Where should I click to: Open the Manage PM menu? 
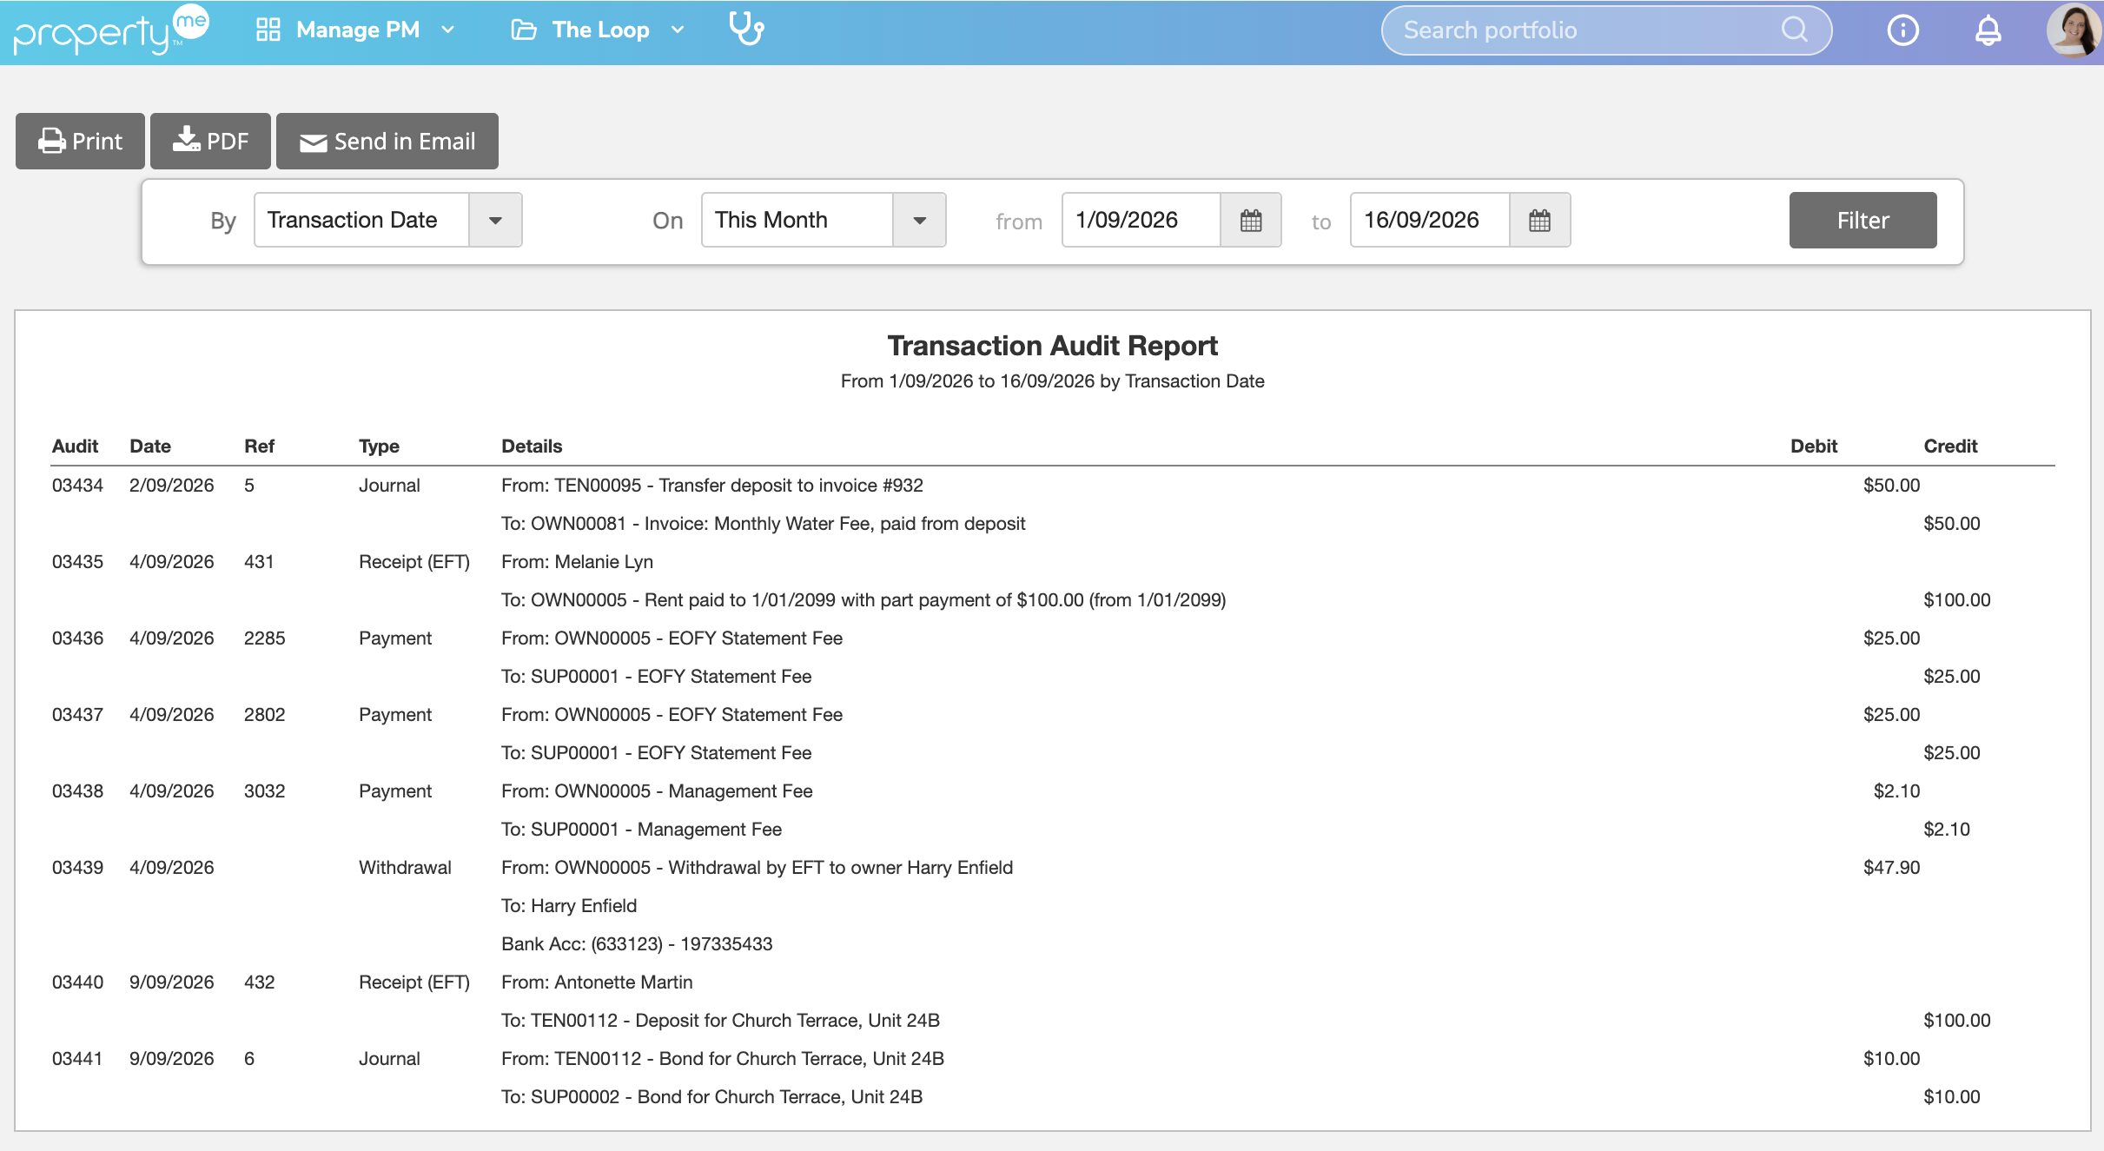pos(356,30)
